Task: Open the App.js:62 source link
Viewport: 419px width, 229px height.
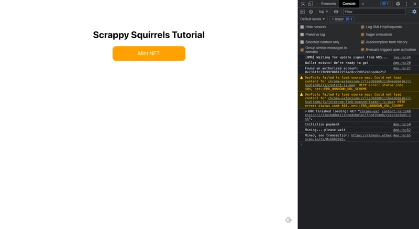Action: tap(402, 130)
